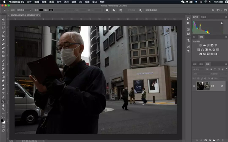Select the Hand tool
This screenshot has width=228, height=142.
point(3,106)
